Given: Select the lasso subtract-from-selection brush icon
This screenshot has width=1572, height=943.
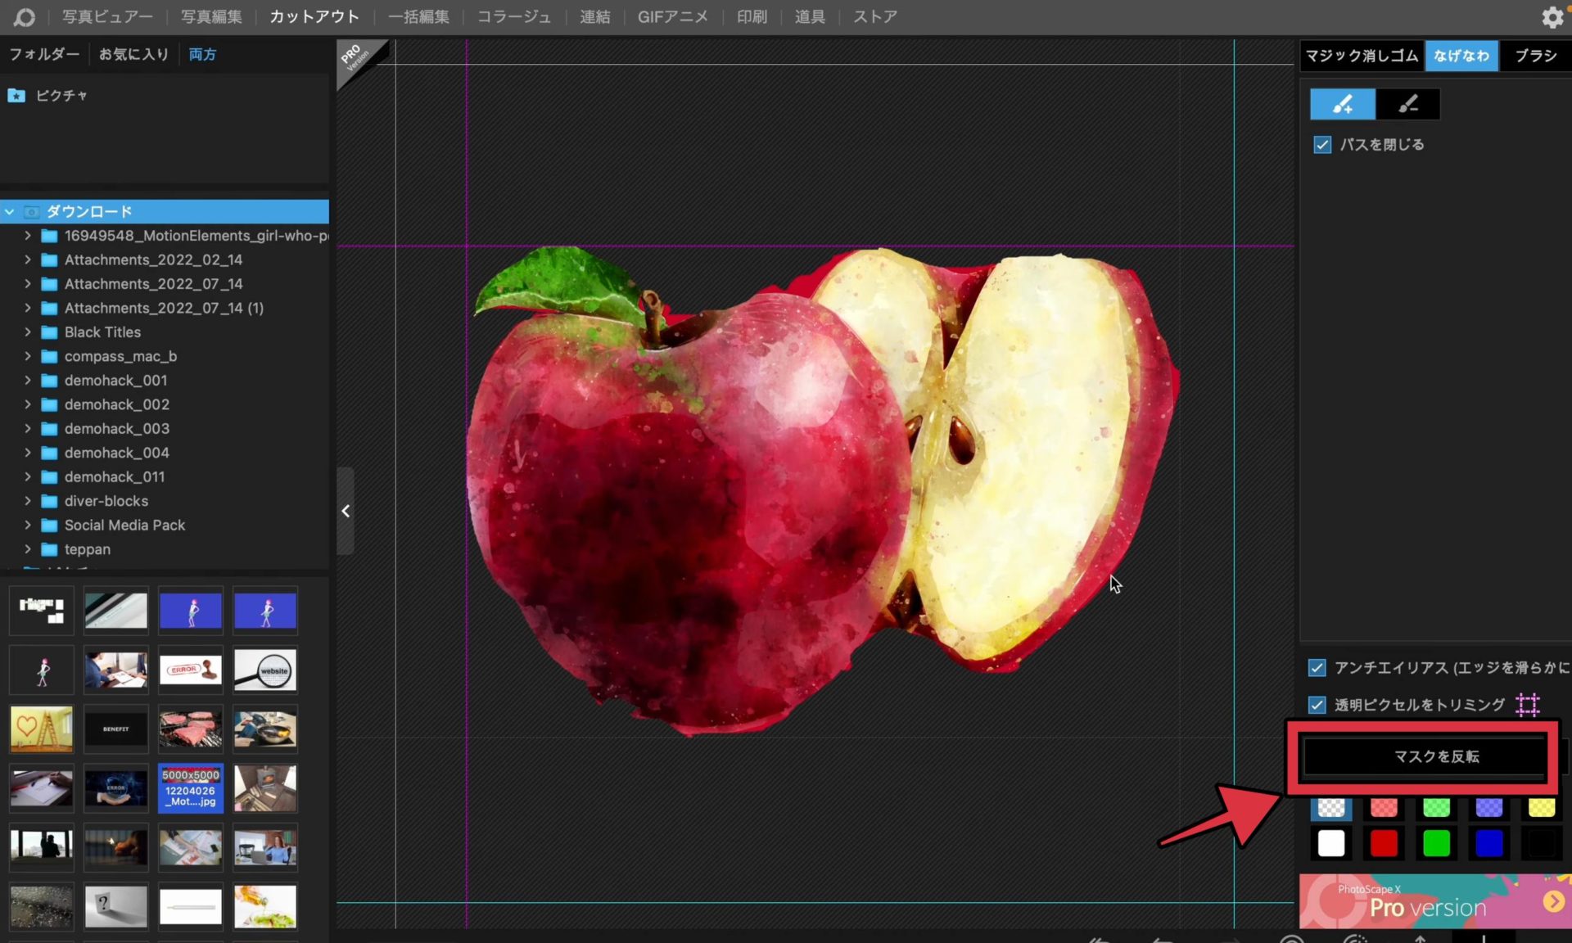Looking at the screenshot, I should click(x=1407, y=104).
